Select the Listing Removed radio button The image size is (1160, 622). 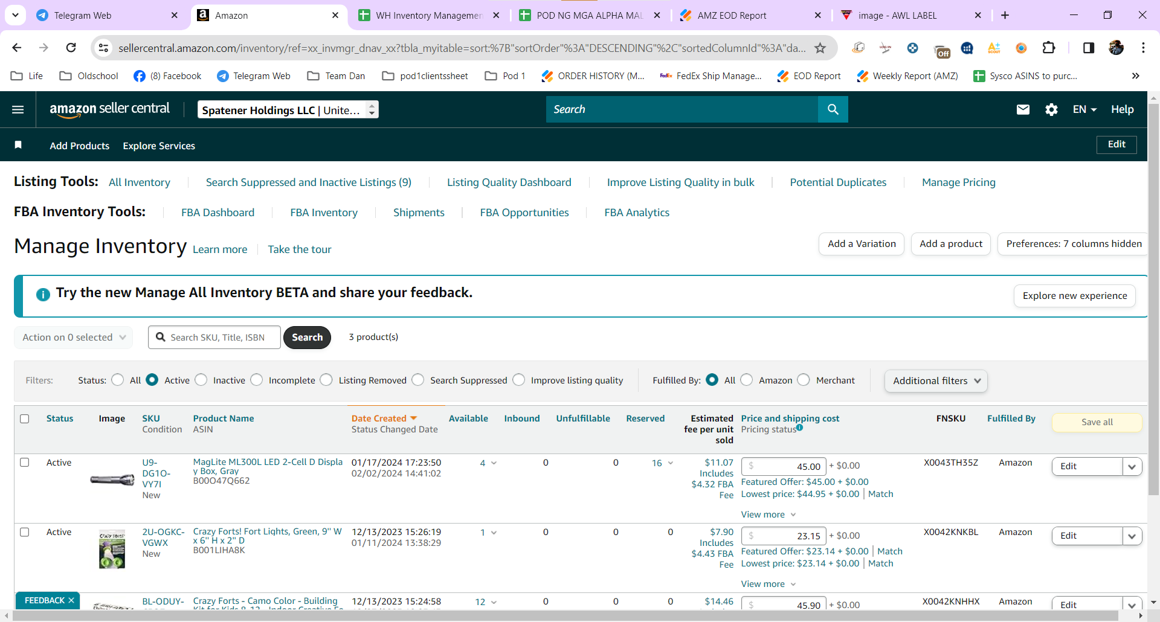[326, 380]
